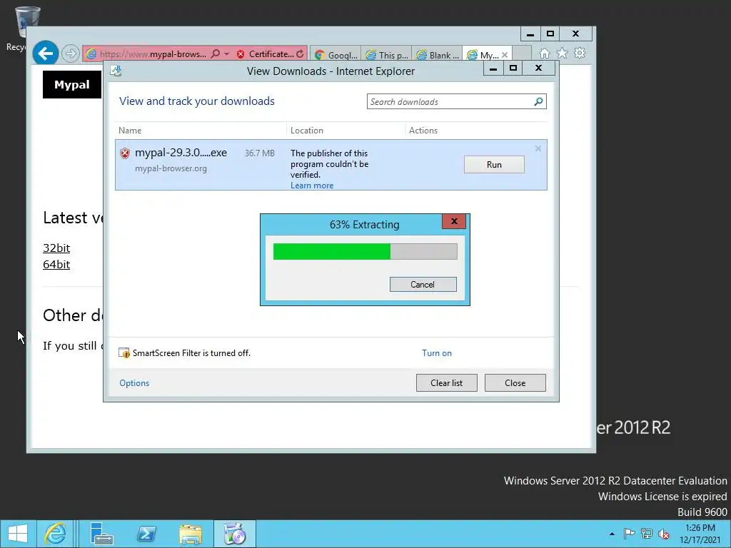Click the Run button for mypal exe
Image resolution: width=731 pixels, height=548 pixels.
point(494,165)
